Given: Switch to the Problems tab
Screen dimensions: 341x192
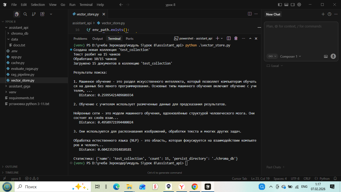Looking at the screenshot, I should click(80, 38).
